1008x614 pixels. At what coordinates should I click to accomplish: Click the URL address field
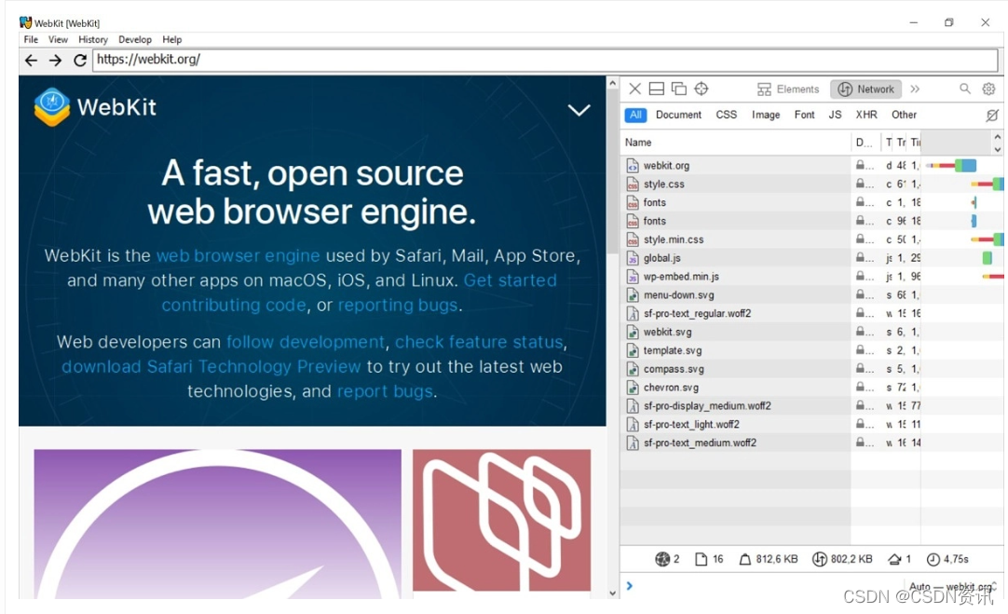pyautogui.click(x=545, y=60)
